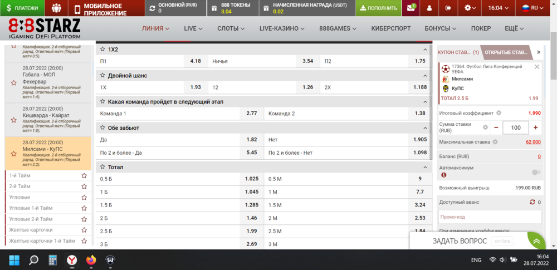Viewport: 557px width, 270px height.
Task: Open the 888GAMES menu
Action: (338, 29)
